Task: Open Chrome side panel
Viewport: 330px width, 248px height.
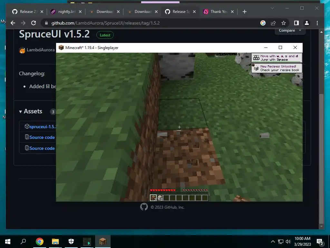Action: [x=296, y=23]
